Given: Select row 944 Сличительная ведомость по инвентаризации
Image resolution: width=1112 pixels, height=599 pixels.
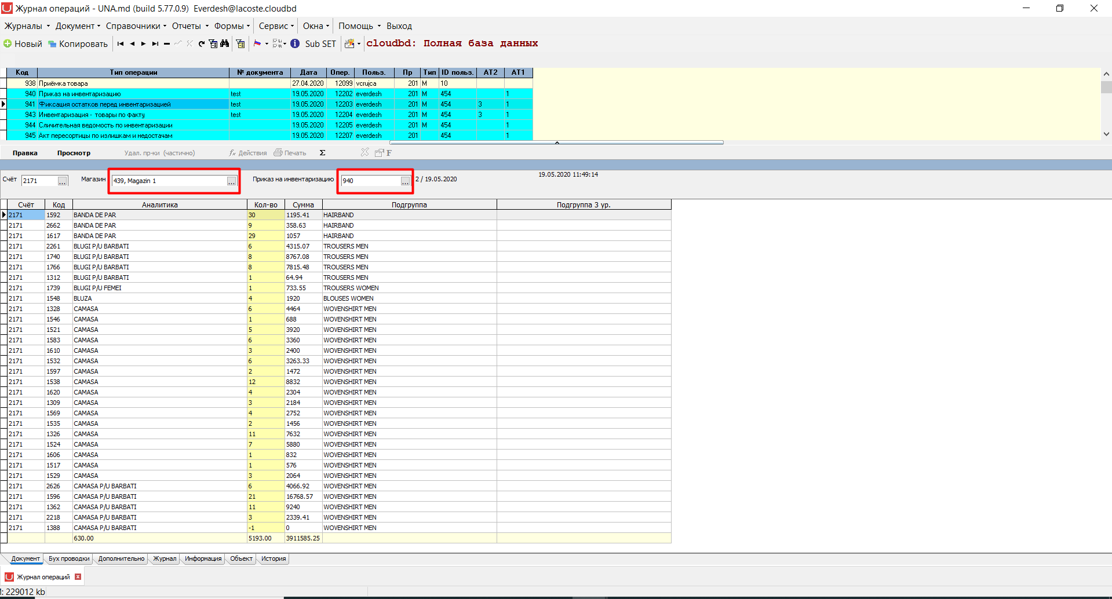Looking at the screenshot, I should [269, 125].
